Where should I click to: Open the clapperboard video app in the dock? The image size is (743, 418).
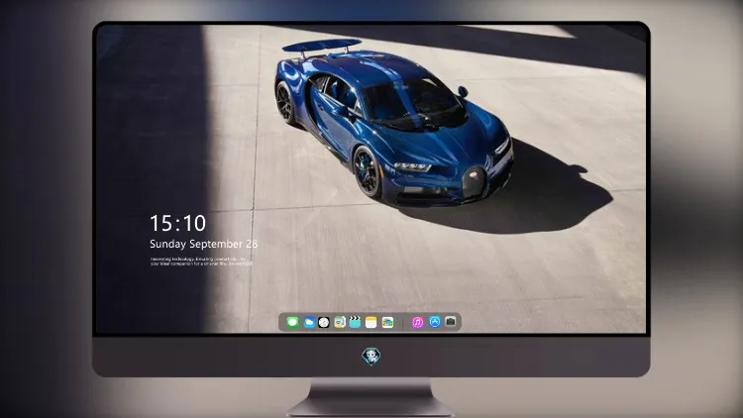(355, 322)
